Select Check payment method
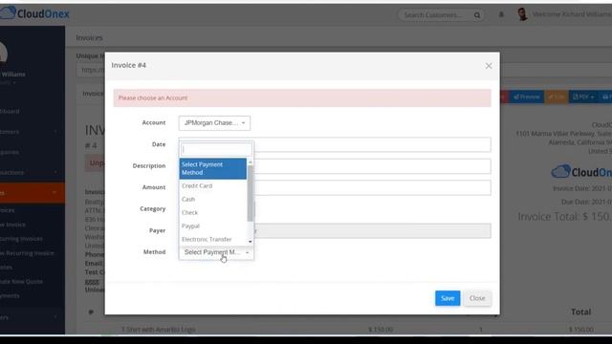 [x=189, y=212]
